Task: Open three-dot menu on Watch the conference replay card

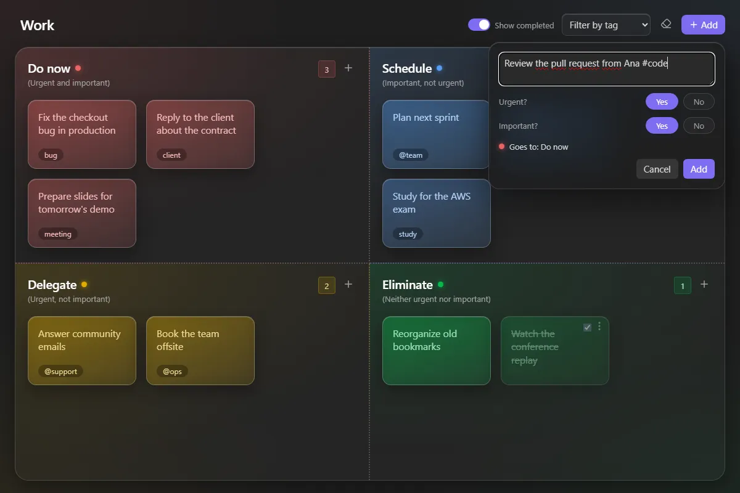Action: pyautogui.click(x=599, y=327)
